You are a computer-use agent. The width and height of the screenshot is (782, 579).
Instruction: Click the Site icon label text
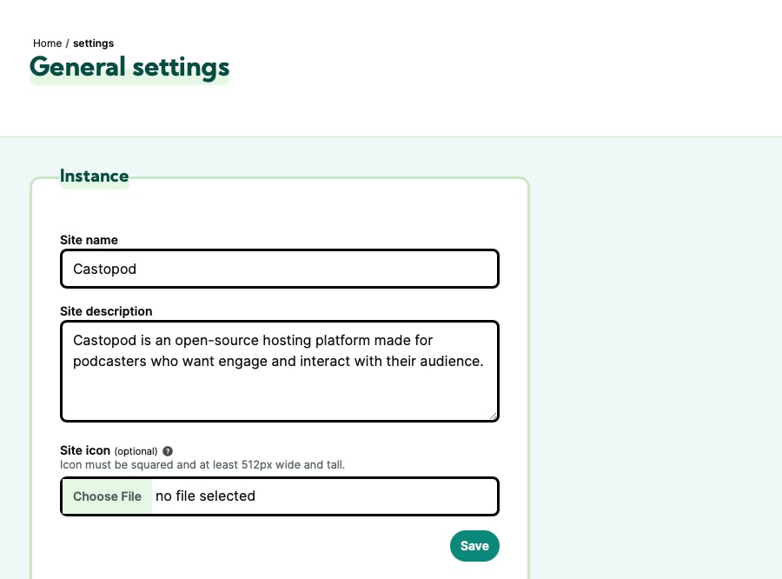pos(84,450)
